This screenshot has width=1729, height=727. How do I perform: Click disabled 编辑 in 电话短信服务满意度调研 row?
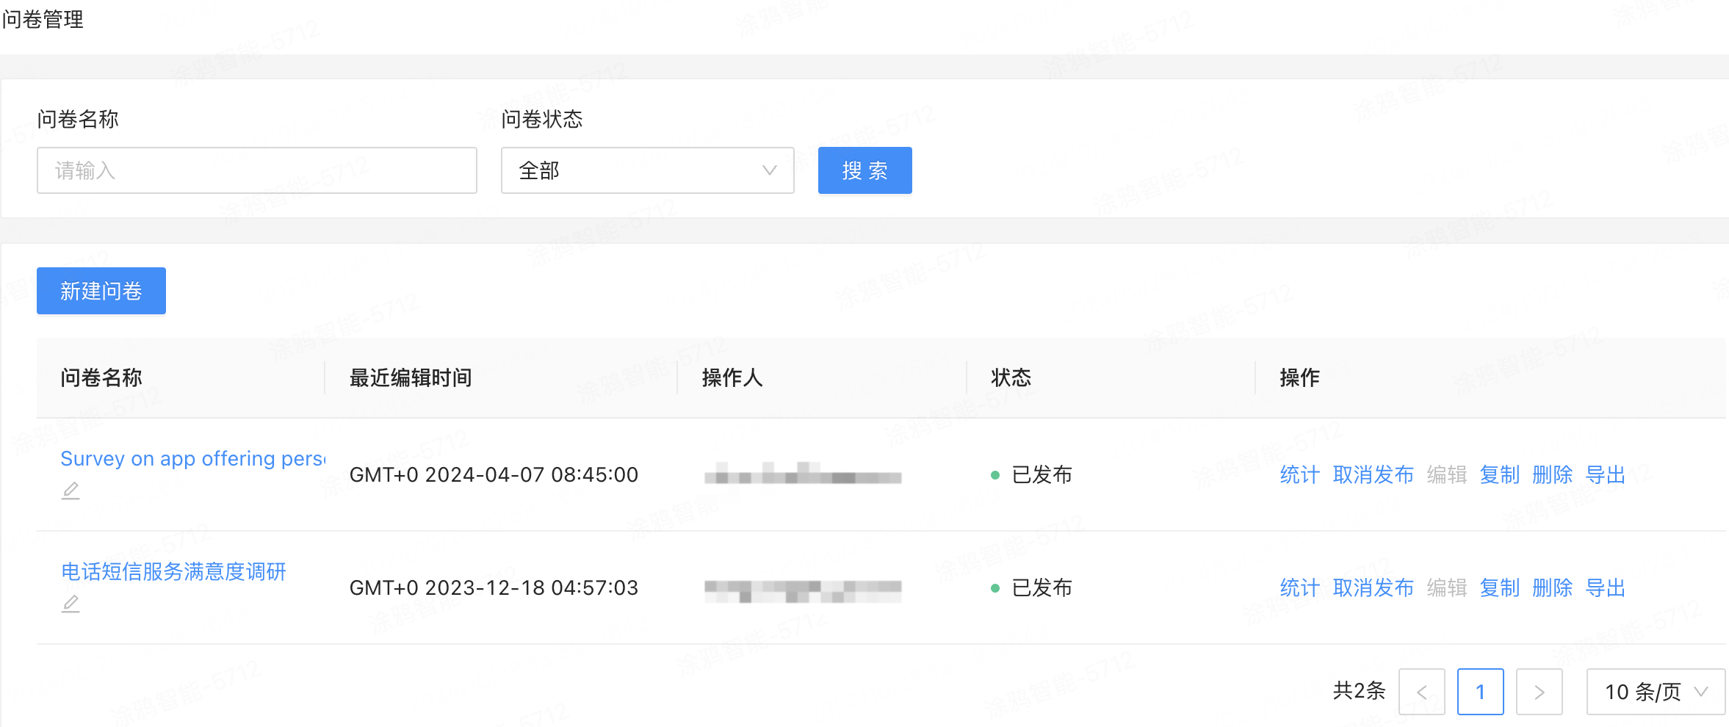[x=1446, y=588]
